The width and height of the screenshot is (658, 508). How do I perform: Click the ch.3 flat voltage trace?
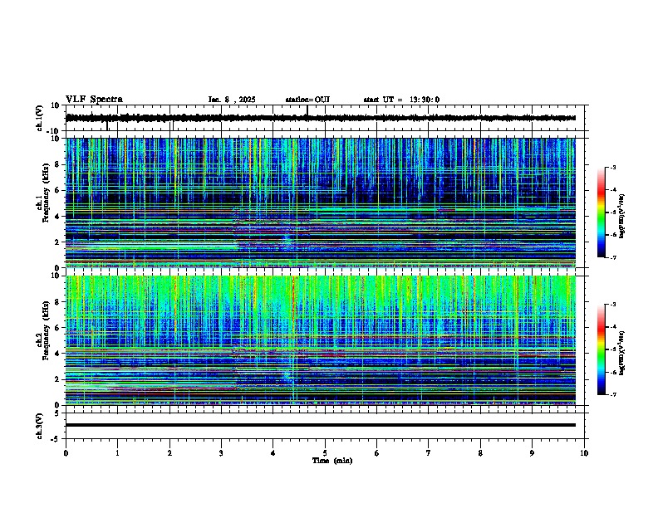[x=321, y=425]
